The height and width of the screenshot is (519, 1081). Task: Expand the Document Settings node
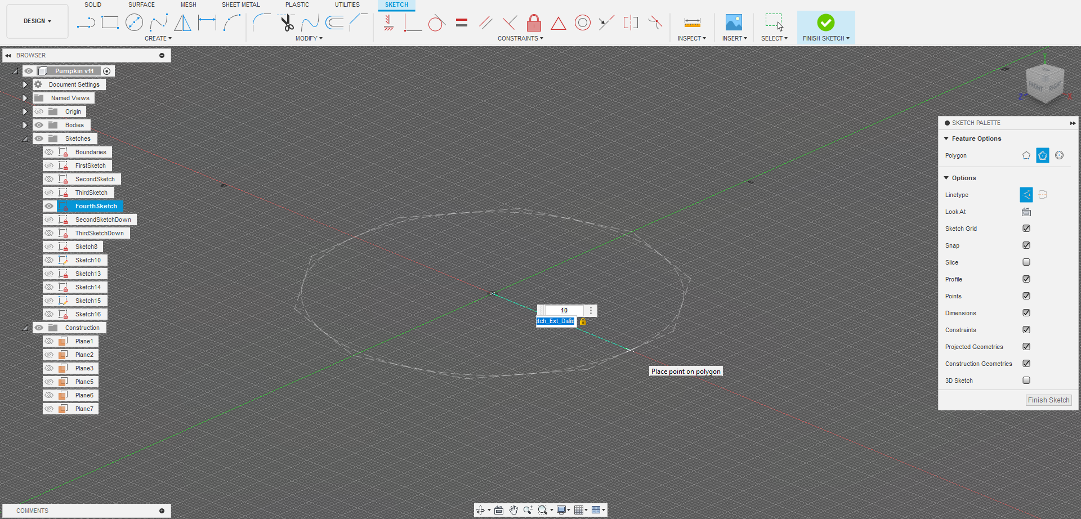(x=25, y=84)
